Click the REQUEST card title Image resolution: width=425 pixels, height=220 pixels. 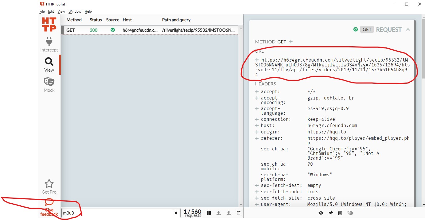[x=389, y=30]
